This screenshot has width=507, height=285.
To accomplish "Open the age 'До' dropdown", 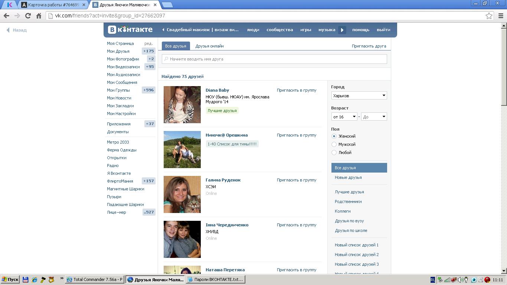I will coord(374,117).
